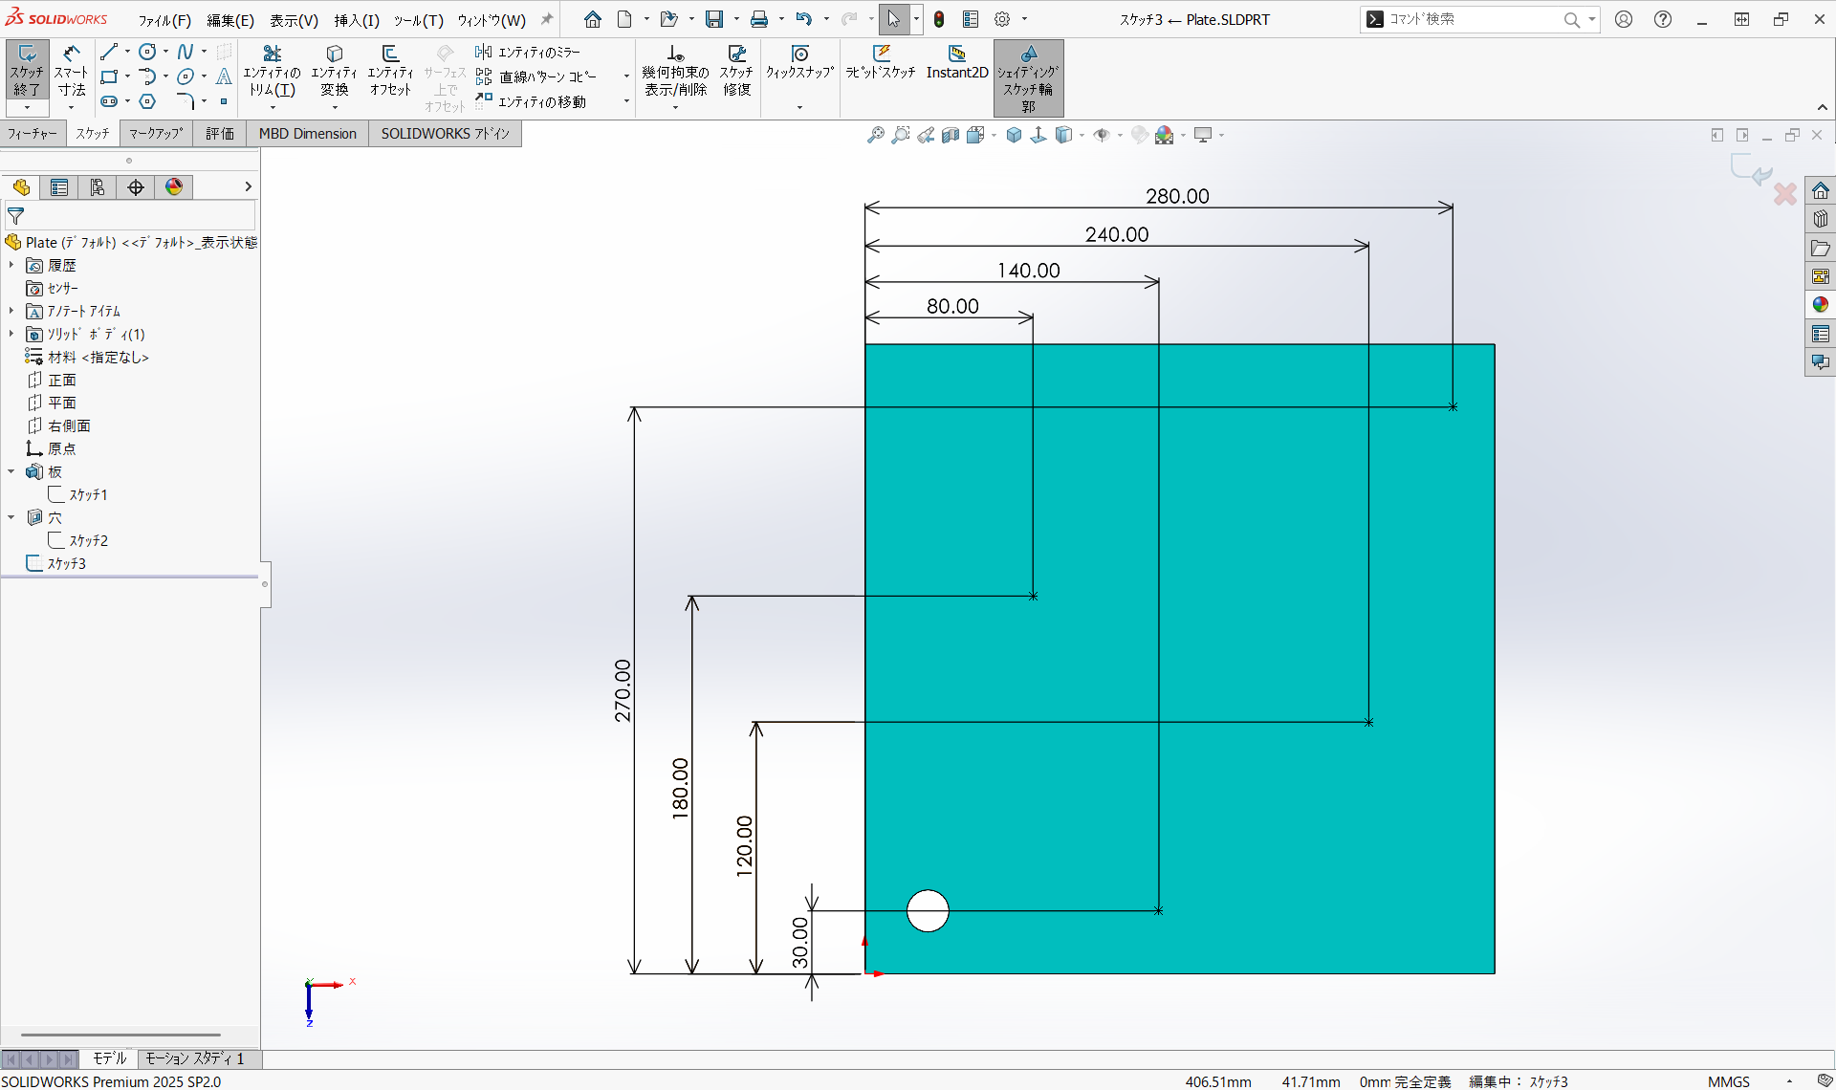The height and width of the screenshot is (1090, 1836).
Task: Select the Circle sketch tool
Action: [147, 52]
